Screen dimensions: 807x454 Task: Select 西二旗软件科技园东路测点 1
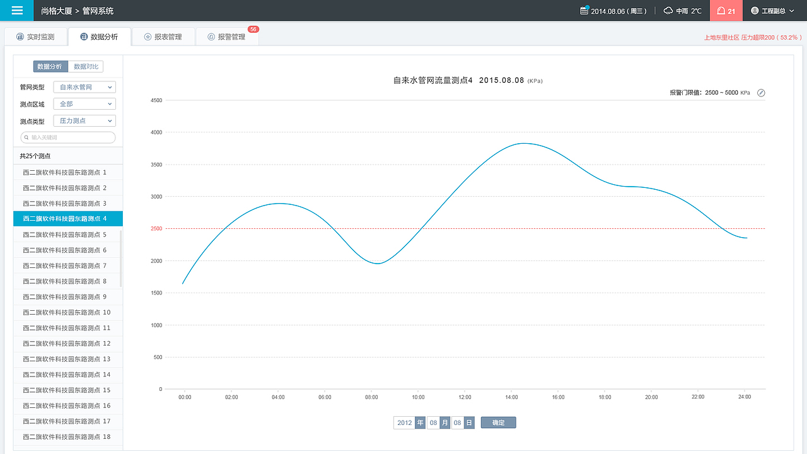pyautogui.click(x=68, y=172)
